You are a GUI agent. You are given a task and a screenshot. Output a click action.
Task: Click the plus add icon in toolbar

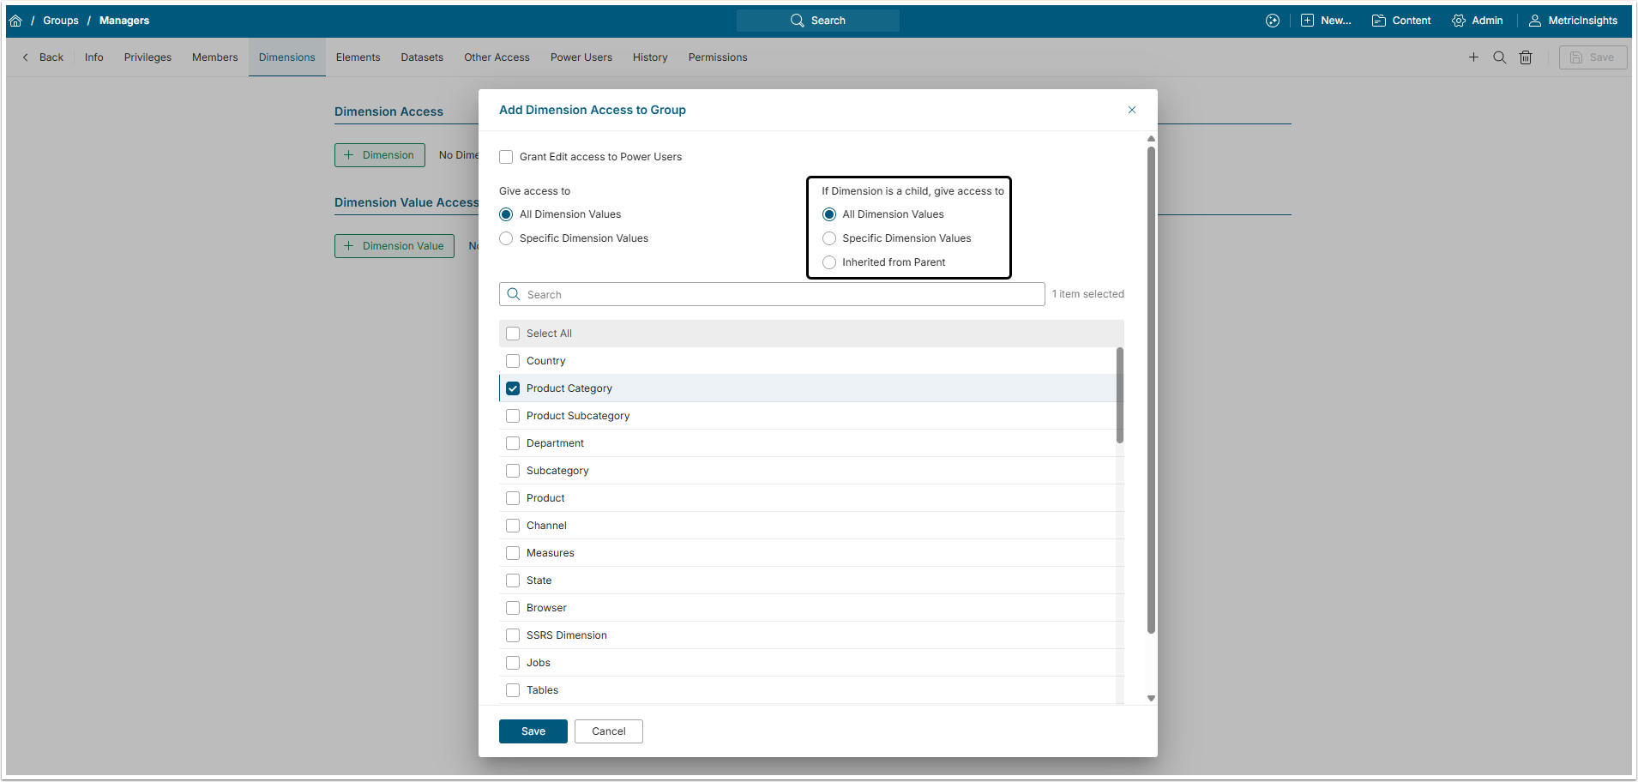(x=1473, y=57)
